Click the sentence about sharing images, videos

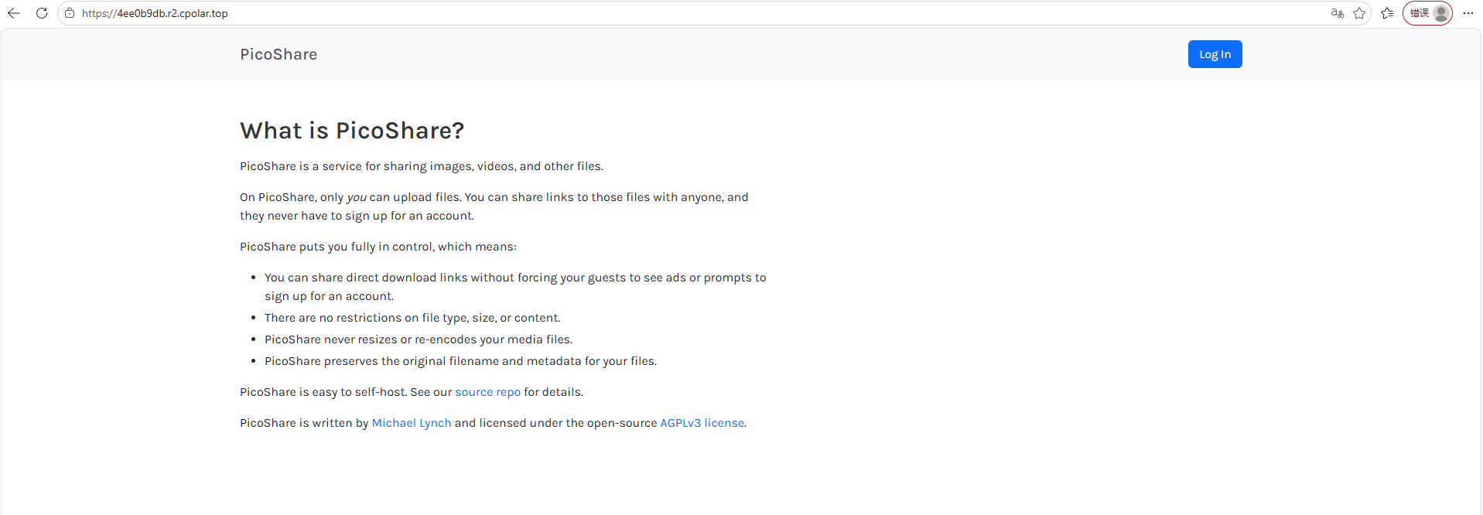[x=422, y=166]
